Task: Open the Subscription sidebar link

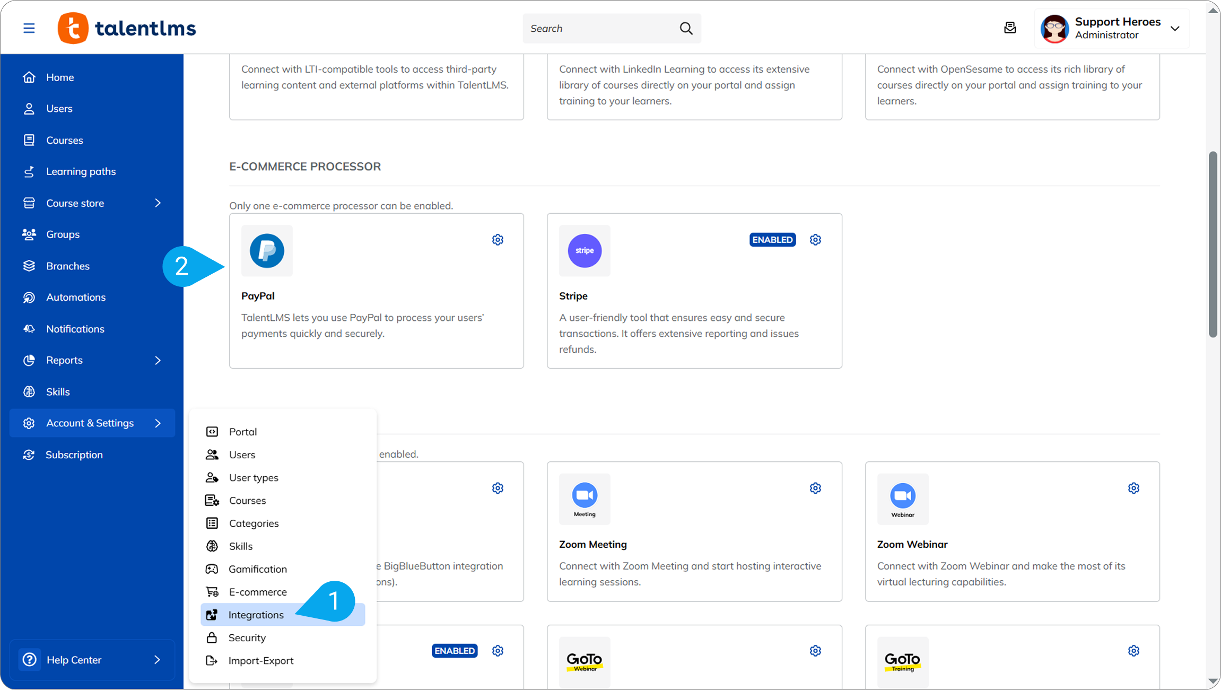Action: [74, 455]
